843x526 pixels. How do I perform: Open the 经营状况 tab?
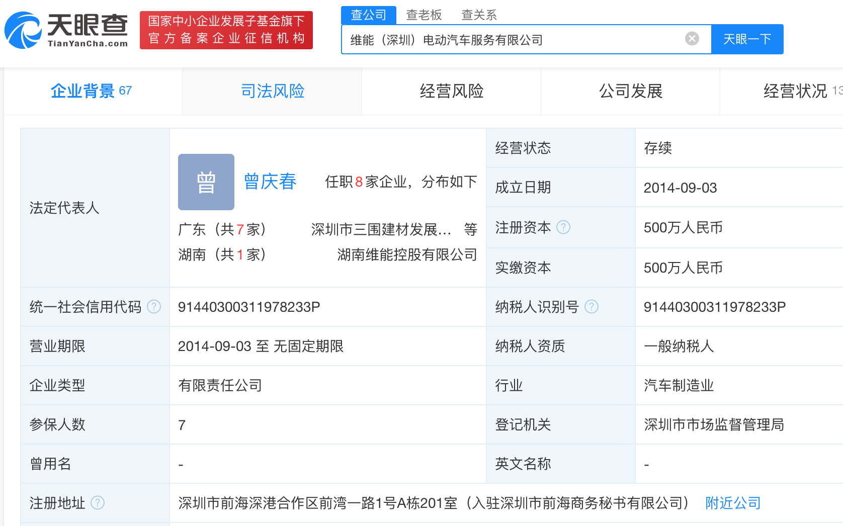click(782, 91)
